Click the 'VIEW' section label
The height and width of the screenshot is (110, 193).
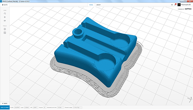5,10
